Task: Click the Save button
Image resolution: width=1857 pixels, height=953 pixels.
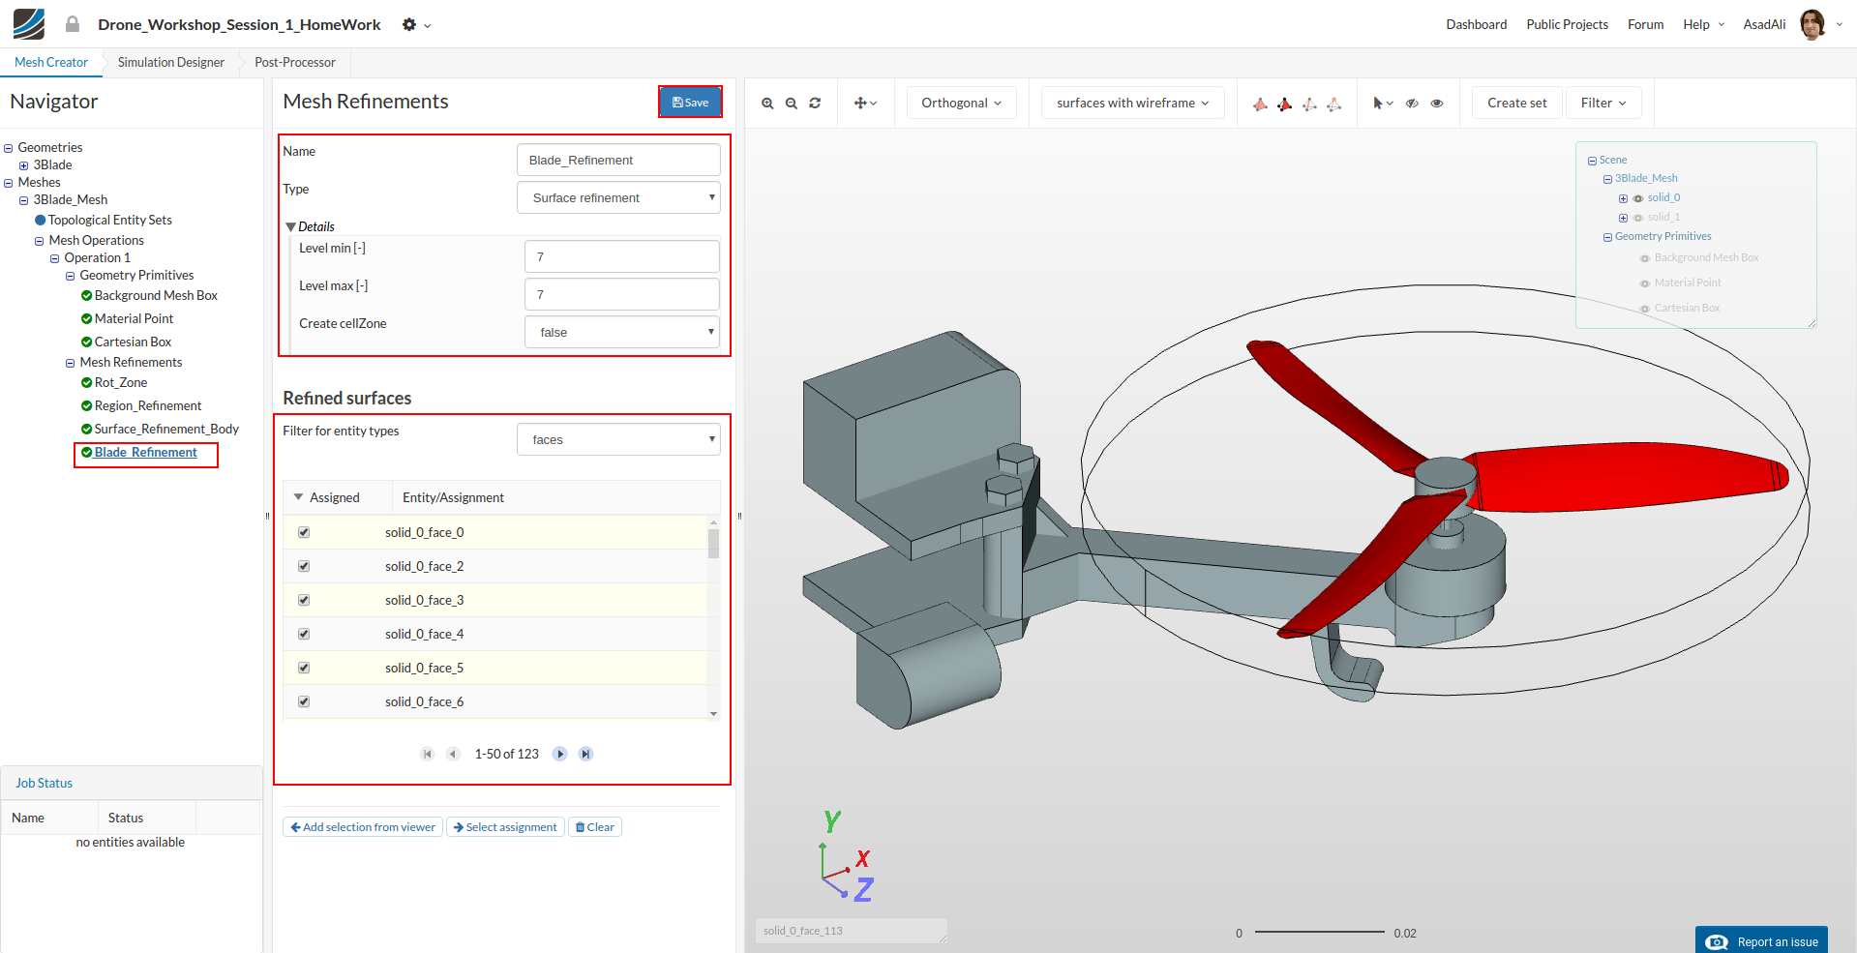Action: coord(690,103)
